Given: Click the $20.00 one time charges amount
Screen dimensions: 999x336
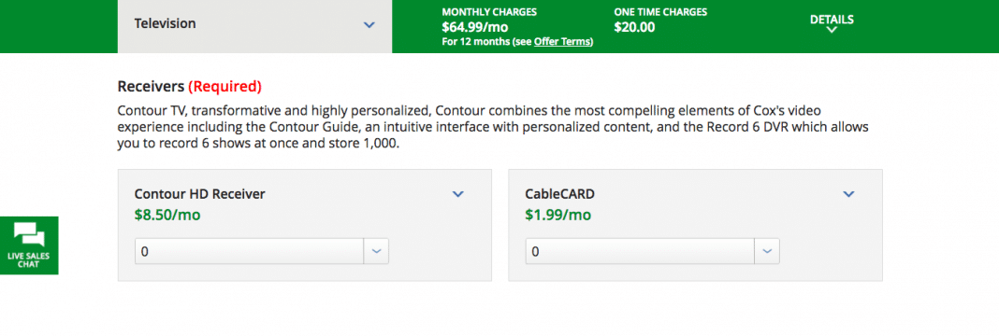Looking at the screenshot, I should pyautogui.click(x=634, y=27).
